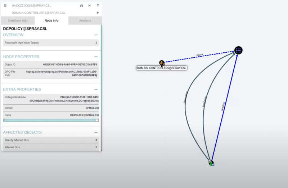The width and height of the screenshot is (288, 188).
Task: Collapse the Overview section
Action: [x=96, y=35]
